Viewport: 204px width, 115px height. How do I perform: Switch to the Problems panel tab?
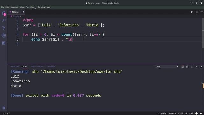[15, 67]
